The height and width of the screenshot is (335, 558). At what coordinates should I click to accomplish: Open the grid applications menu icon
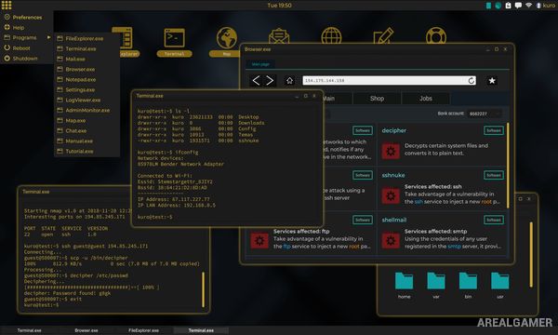tap(7, 5)
